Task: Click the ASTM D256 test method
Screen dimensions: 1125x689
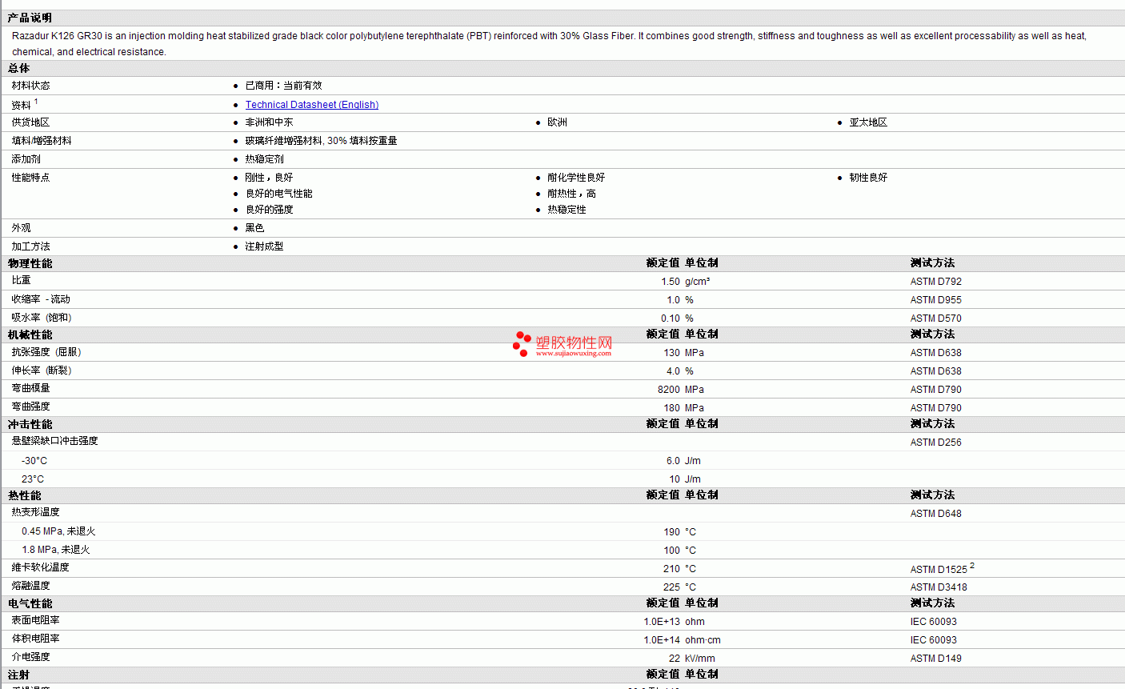Action: click(x=936, y=443)
